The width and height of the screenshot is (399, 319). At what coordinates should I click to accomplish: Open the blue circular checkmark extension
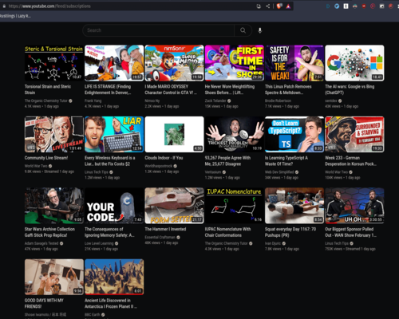[x=337, y=6]
